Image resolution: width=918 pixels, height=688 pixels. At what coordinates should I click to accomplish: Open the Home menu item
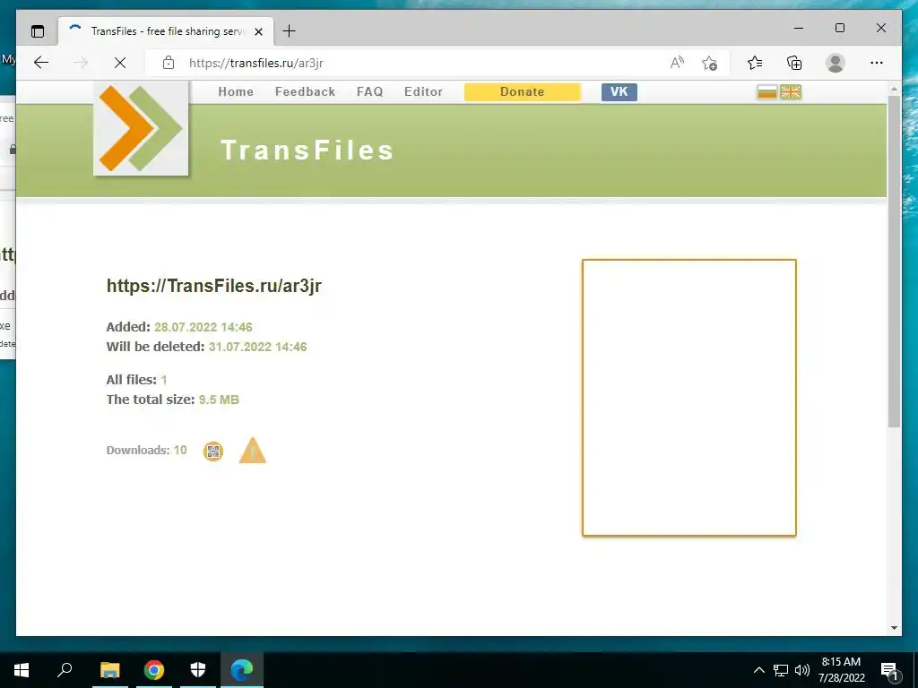point(236,92)
